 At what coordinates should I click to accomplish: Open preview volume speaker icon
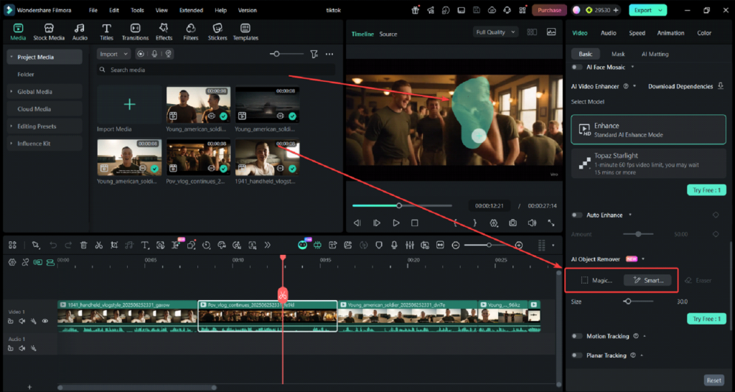[x=532, y=223]
